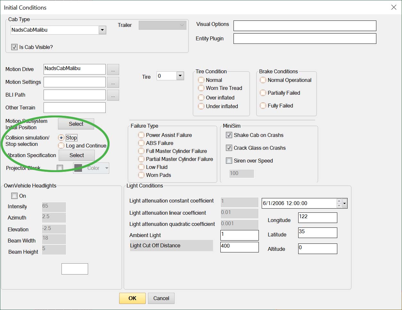Click the browse button next to Motion Drive

point(113,69)
